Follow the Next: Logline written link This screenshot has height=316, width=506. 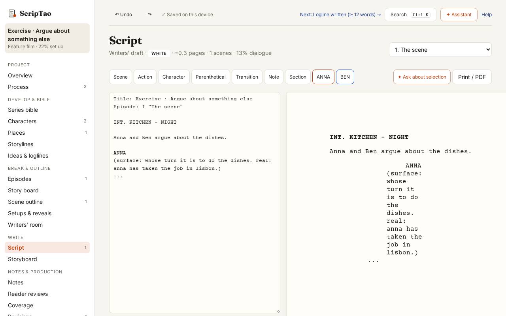click(340, 15)
